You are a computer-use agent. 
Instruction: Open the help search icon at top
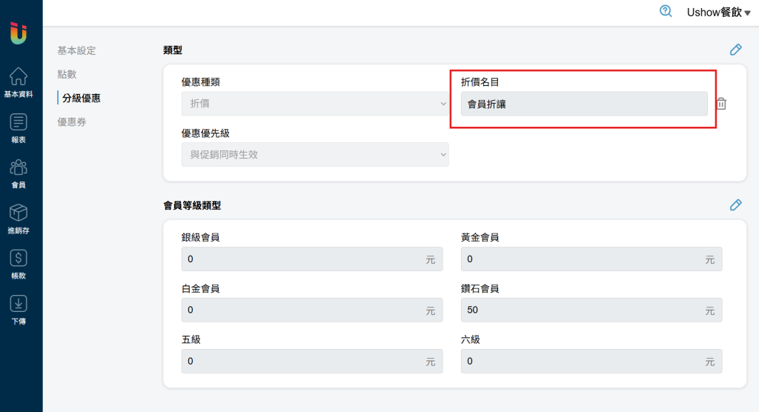(666, 11)
